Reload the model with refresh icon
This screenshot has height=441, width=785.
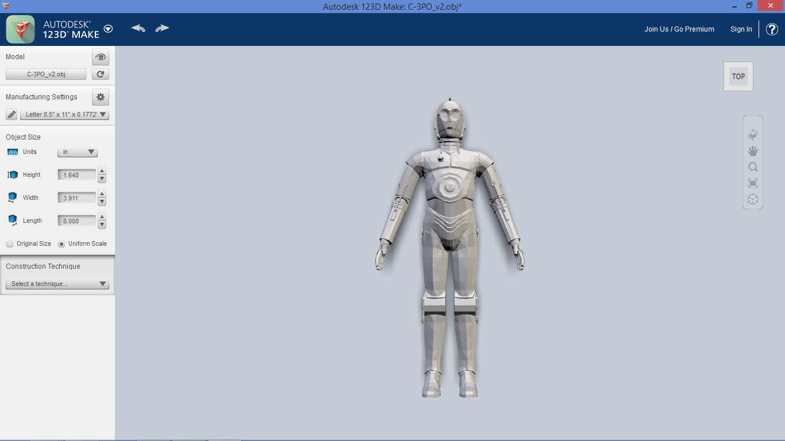coord(101,74)
